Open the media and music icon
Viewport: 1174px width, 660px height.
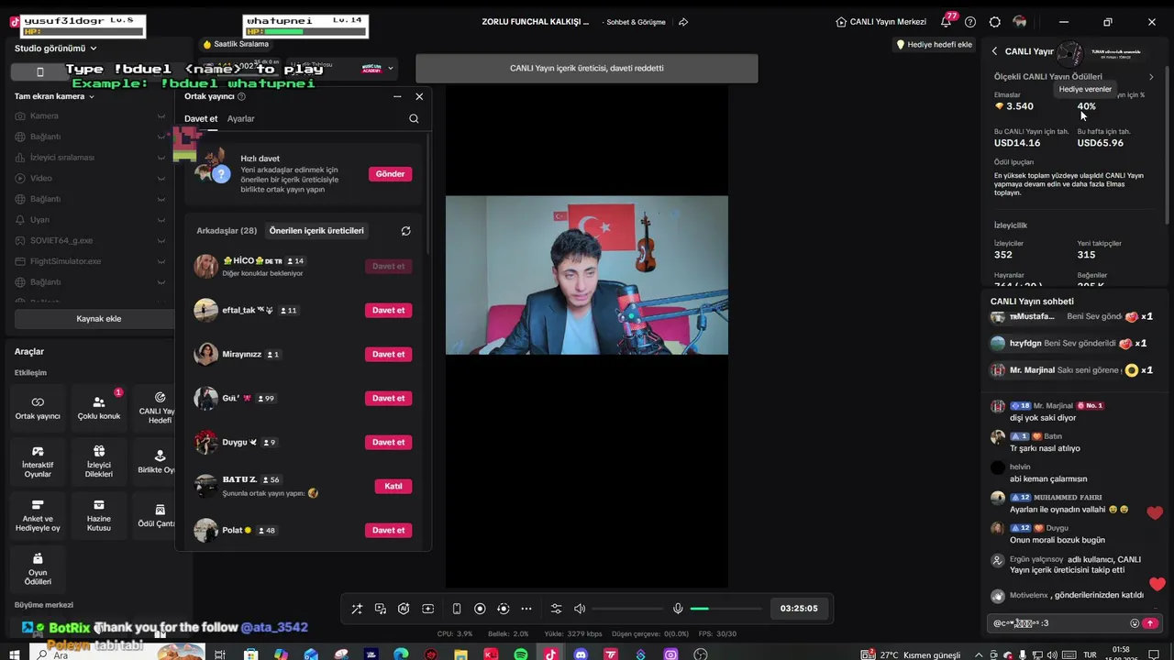(381, 609)
